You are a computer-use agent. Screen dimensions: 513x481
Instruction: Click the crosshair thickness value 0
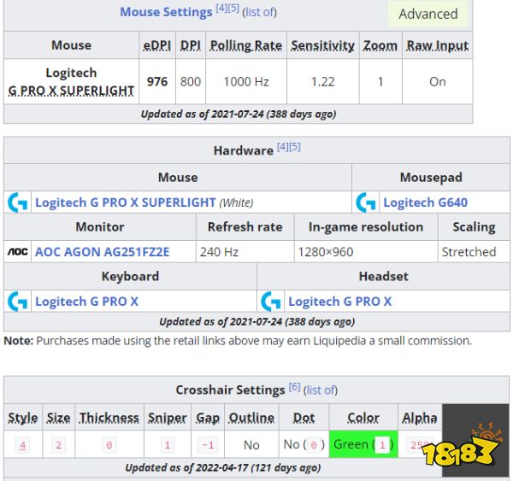pos(109,445)
